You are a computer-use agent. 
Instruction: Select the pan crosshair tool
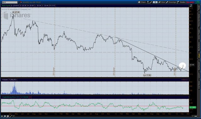coord(2,116)
